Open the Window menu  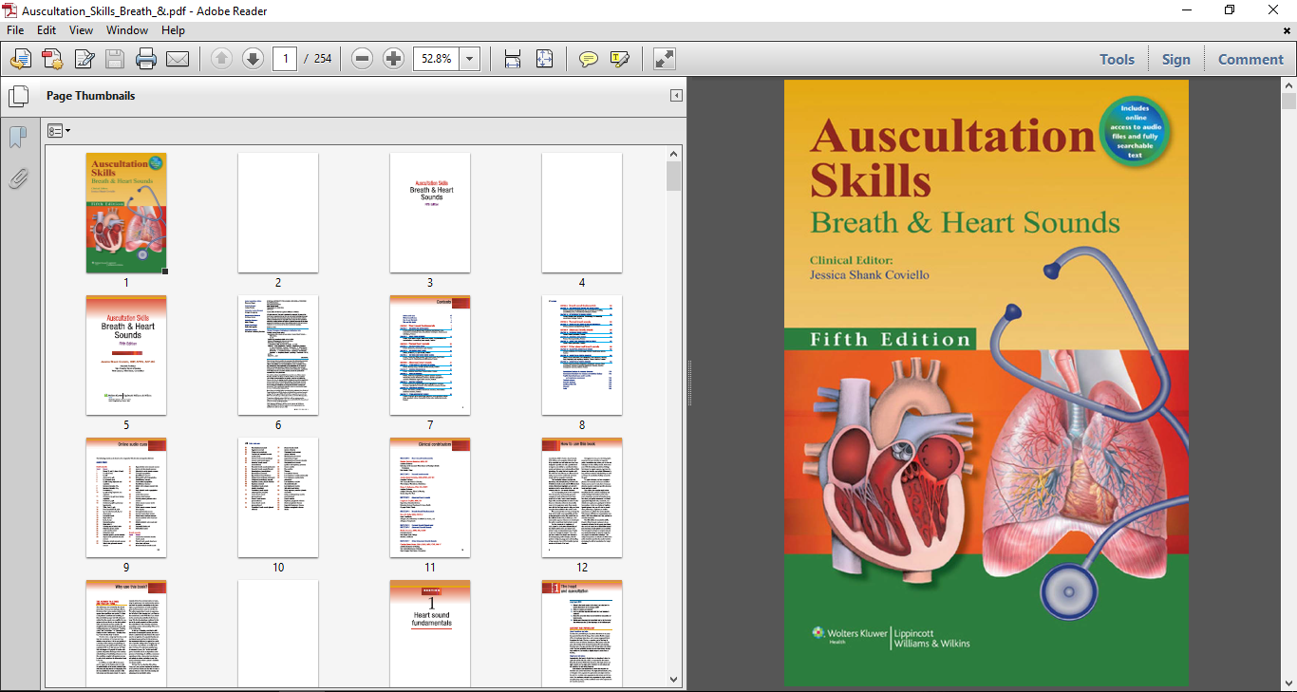click(x=126, y=30)
